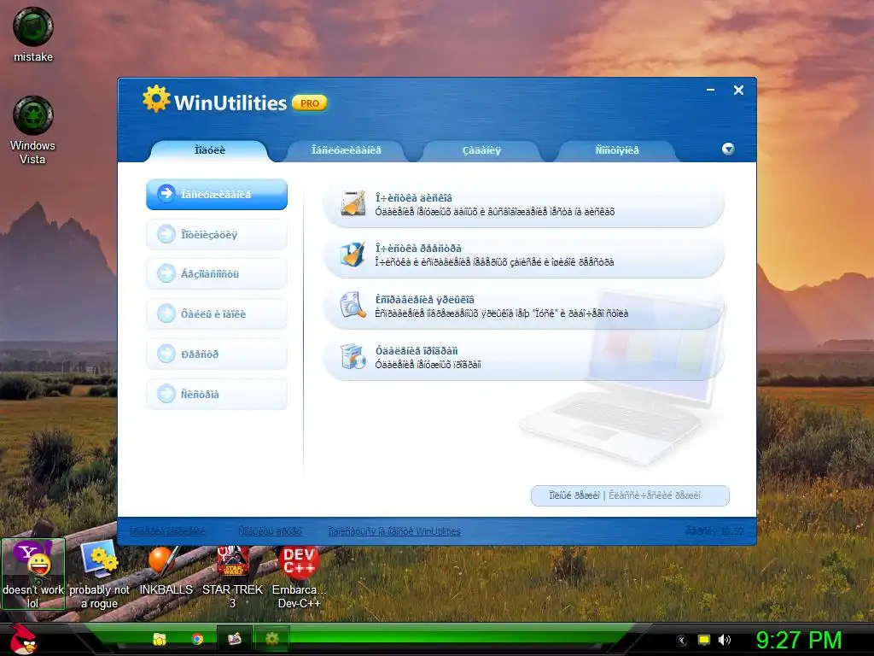Click the 'Ñîîáùèòü äðóãó' footer link
This screenshot has height=656, width=874.
[x=270, y=531]
